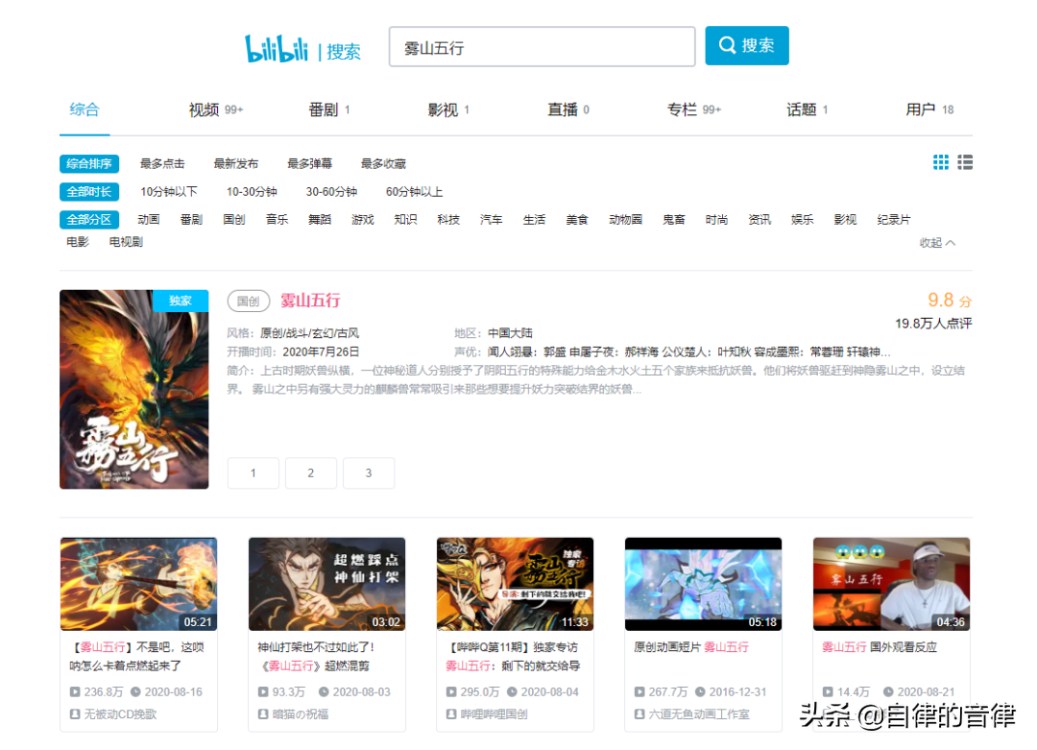The image size is (1037, 750).
Task: Open episode 3 of 雾山五行
Action: click(x=369, y=472)
